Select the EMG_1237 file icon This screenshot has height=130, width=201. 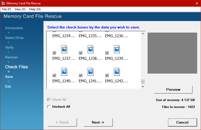pyautogui.click(x=64, y=49)
